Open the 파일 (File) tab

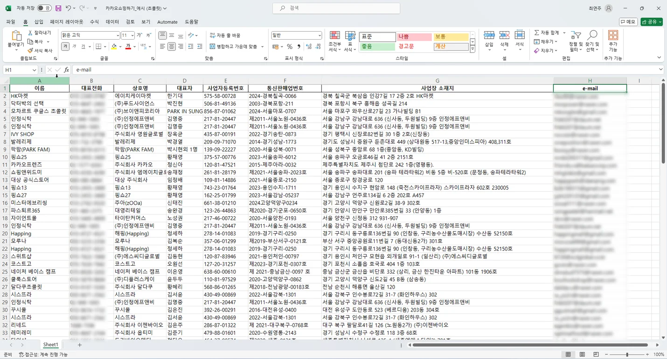(x=11, y=22)
